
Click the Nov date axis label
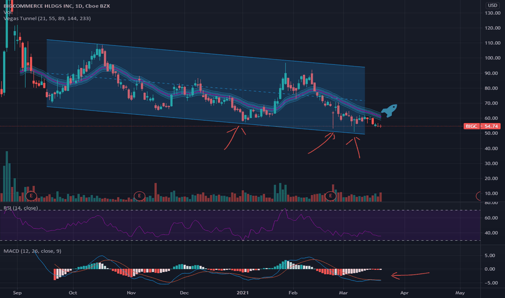[131, 293]
